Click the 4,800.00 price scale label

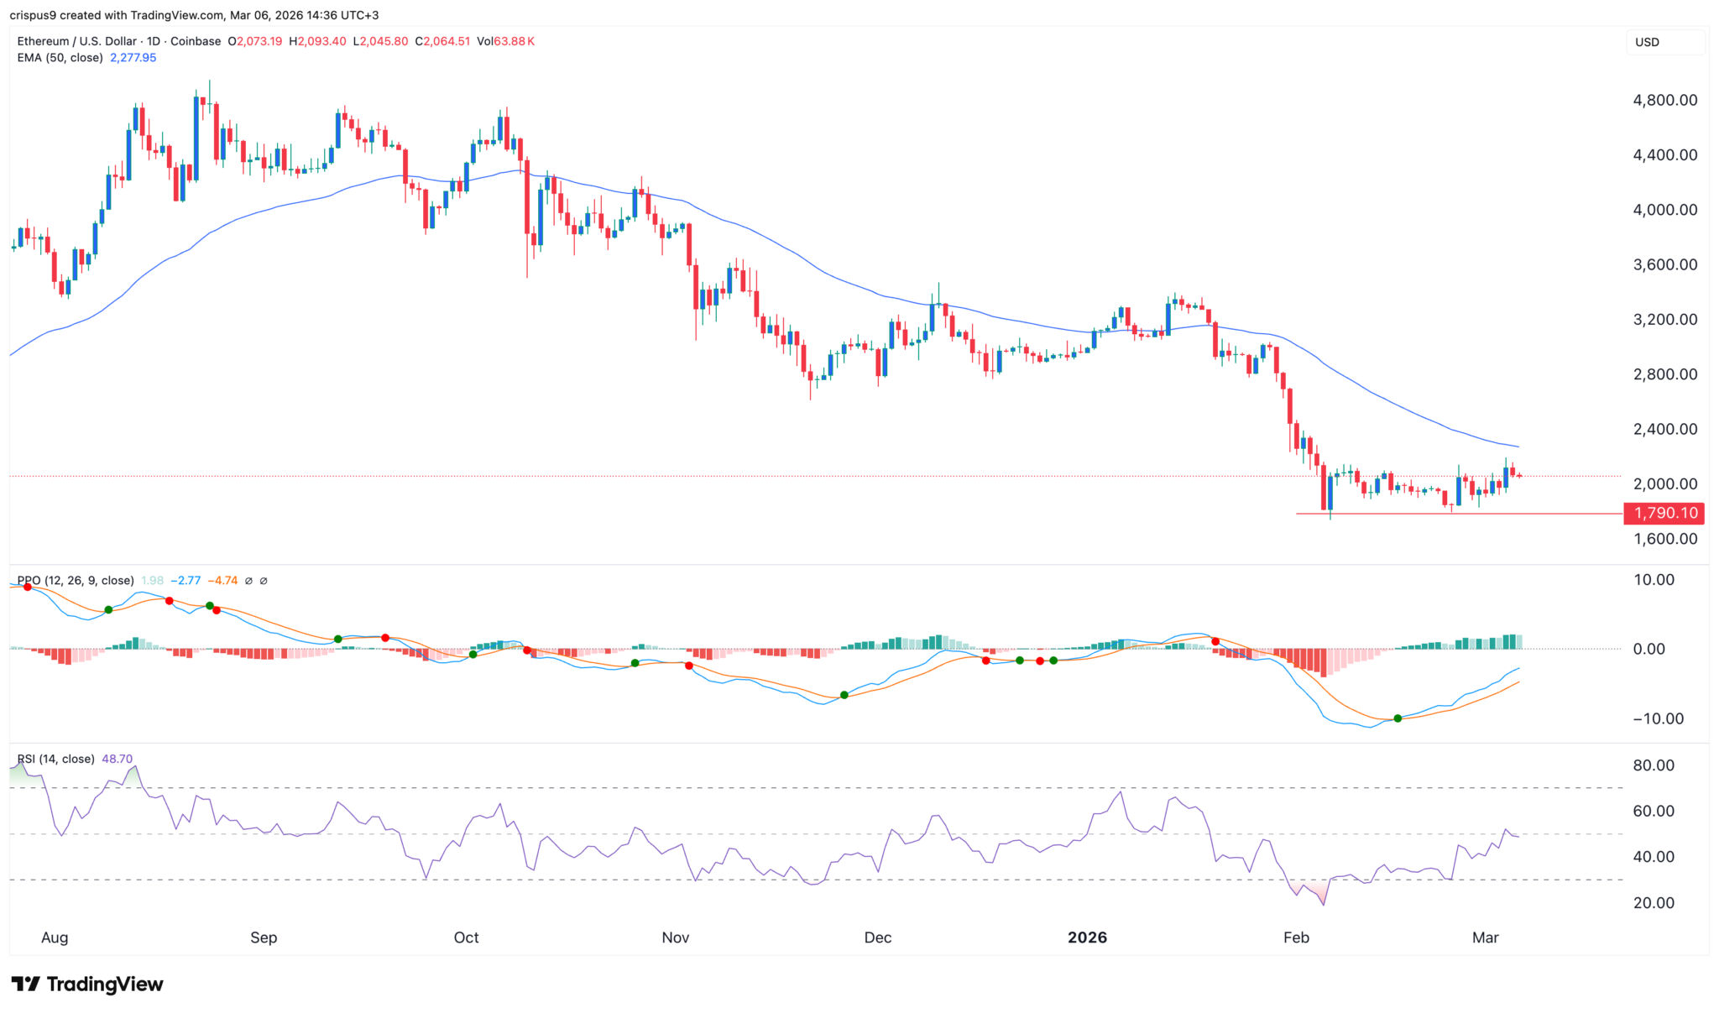click(x=1664, y=100)
